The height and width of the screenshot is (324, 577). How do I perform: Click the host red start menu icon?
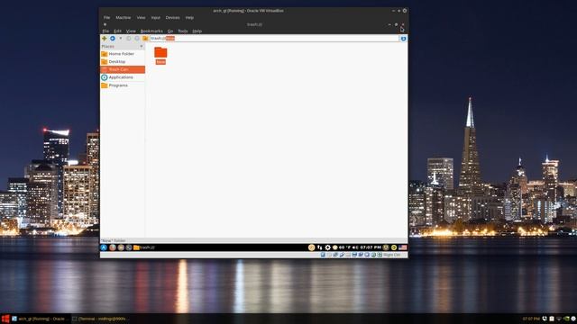click(5, 319)
